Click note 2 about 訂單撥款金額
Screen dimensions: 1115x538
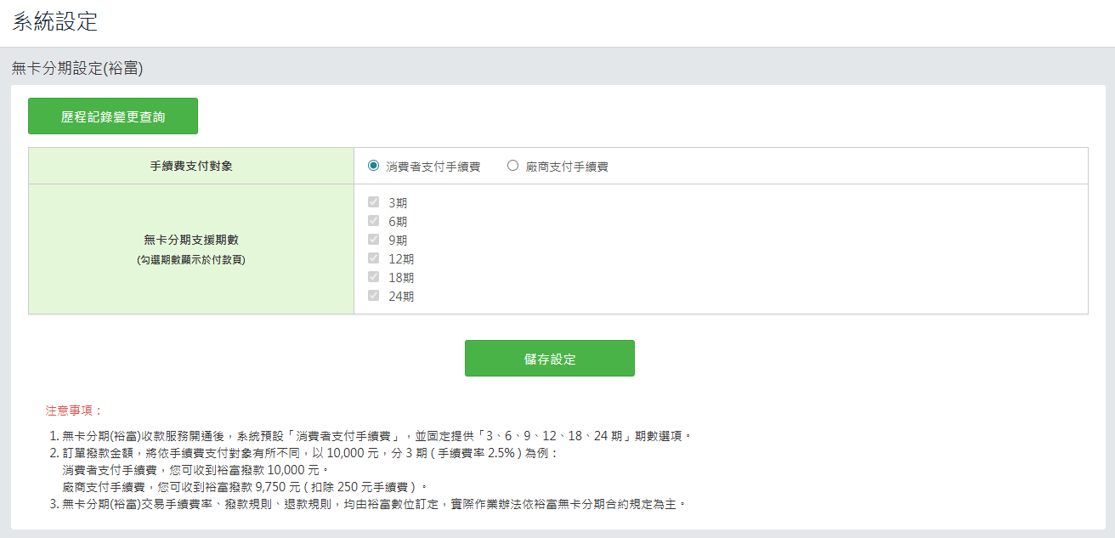click(x=310, y=453)
